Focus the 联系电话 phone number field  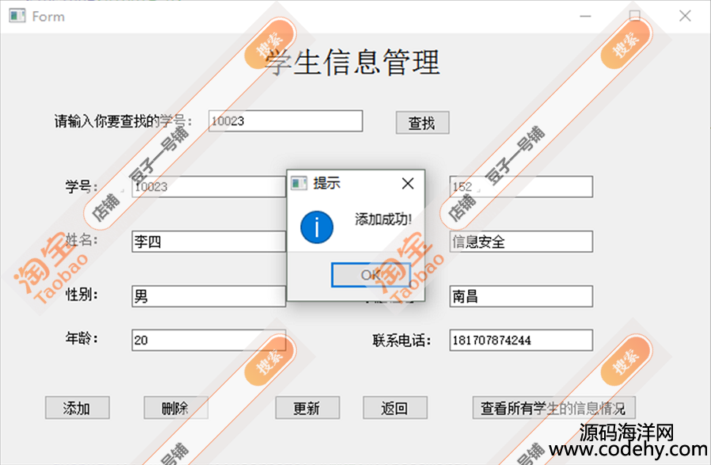(520, 340)
